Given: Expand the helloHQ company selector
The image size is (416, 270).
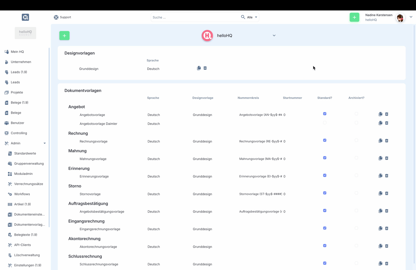Looking at the screenshot, I should 274,35.
